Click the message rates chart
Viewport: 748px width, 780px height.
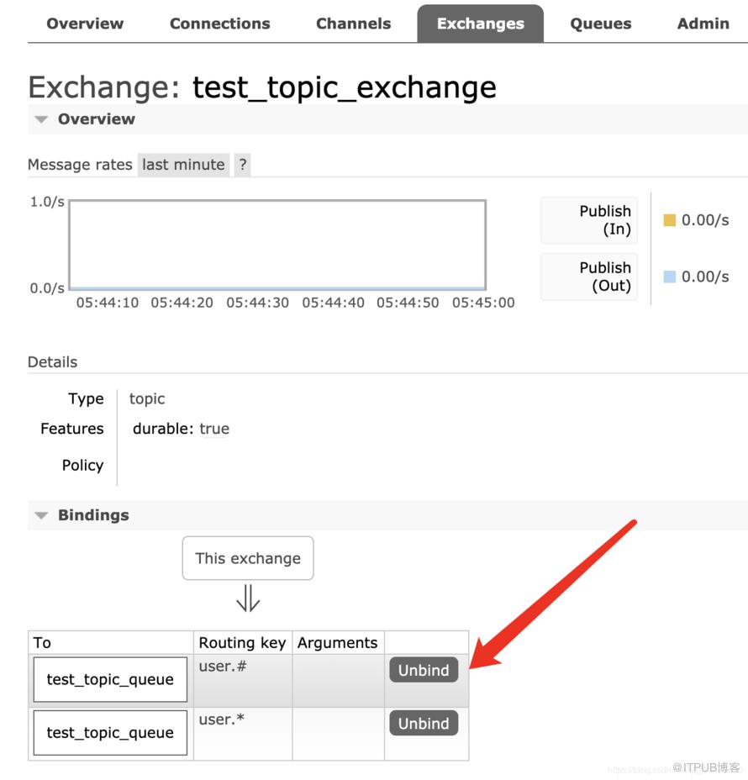pyautogui.click(x=277, y=245)
